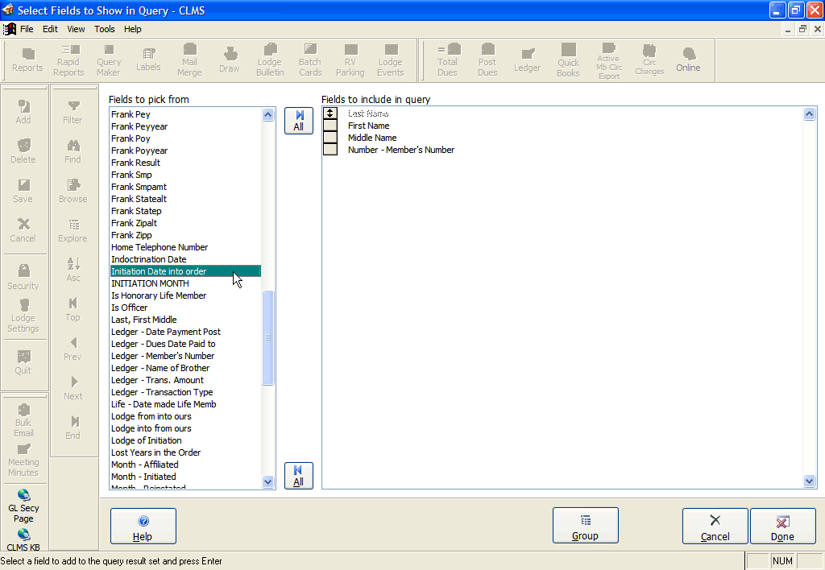The height and width of the screenshot is (570, 825).
Task: Open the Tools menu
Action: click(105, 29)
